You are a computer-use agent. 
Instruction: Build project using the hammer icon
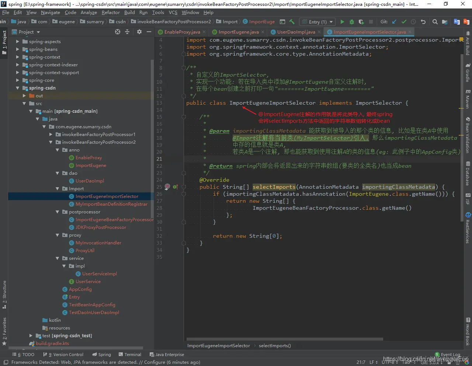tap(292, 22)
